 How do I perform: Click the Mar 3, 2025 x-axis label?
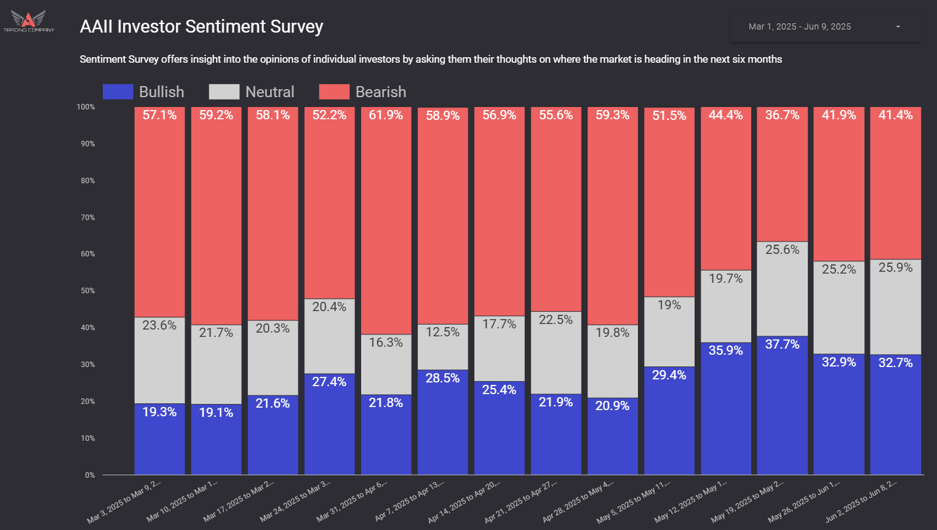(124, 501)
